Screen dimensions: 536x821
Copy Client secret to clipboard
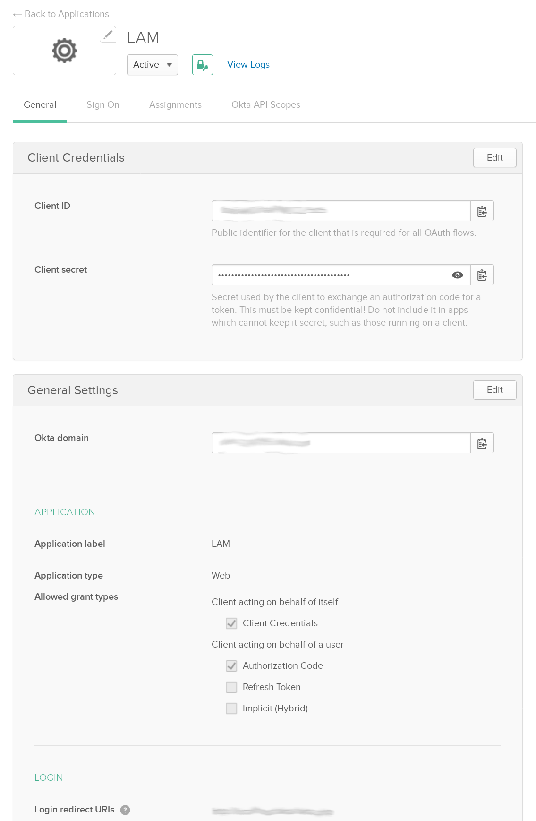click(x=482, y=275)
